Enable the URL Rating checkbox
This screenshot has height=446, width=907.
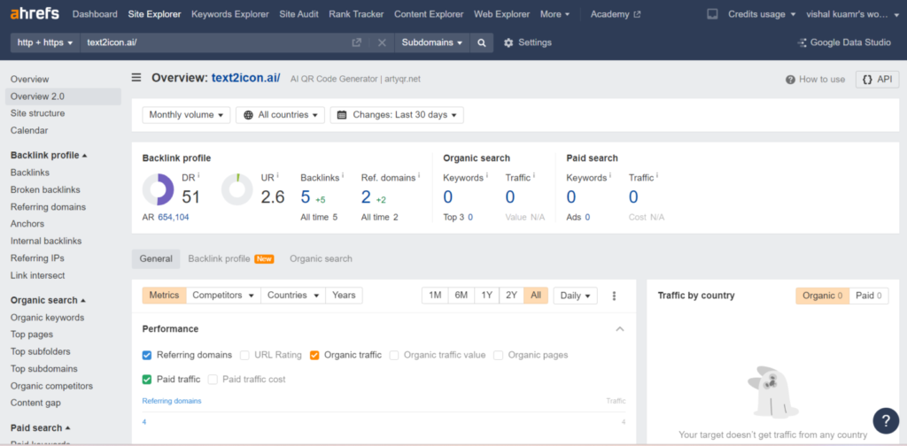point(244,356)
